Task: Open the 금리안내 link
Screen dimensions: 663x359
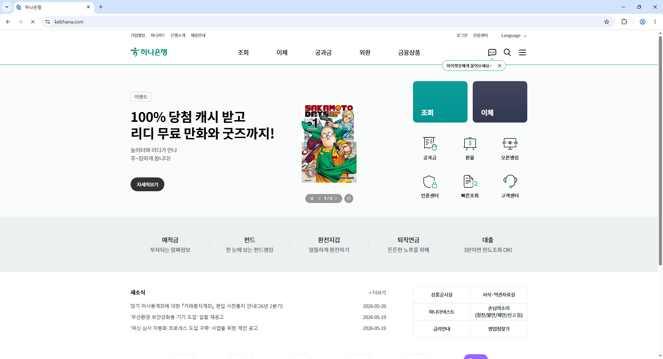Action: coord(442,329)
